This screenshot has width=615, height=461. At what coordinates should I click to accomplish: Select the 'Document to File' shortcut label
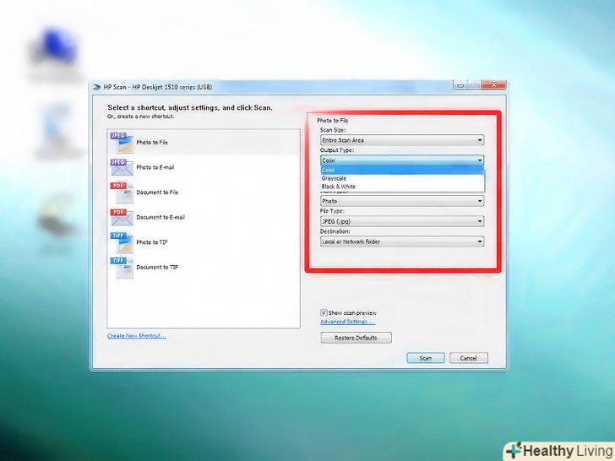[157, 193]
